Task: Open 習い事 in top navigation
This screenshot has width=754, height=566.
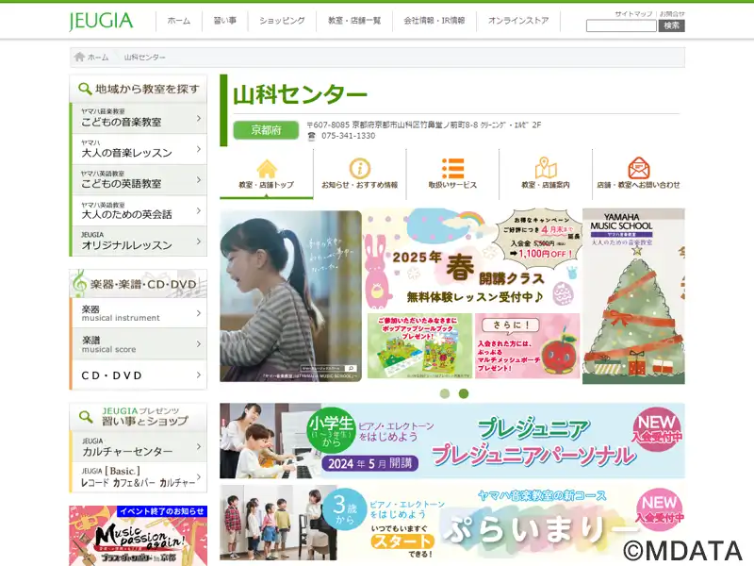Action: (x=225, y=21)
